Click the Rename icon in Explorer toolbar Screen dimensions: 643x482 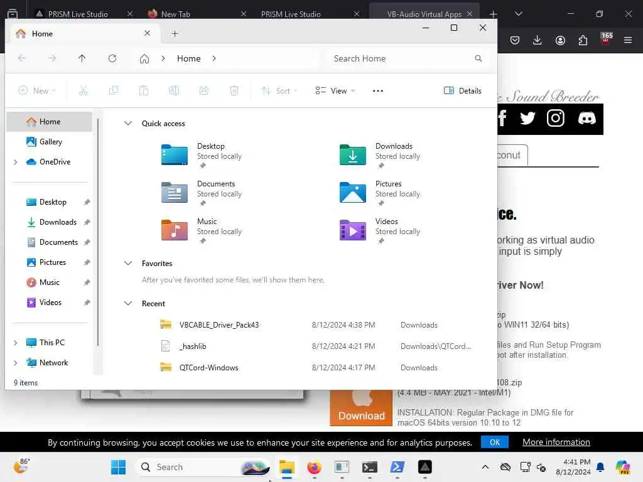tap(174, 90)
